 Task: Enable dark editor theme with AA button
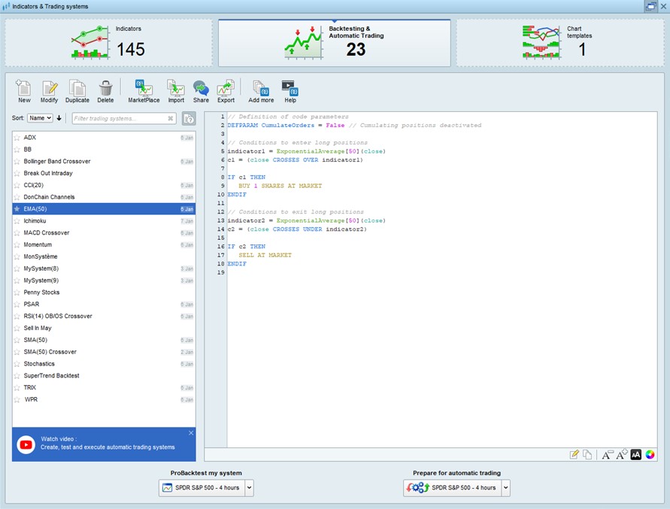click(635, 454)
